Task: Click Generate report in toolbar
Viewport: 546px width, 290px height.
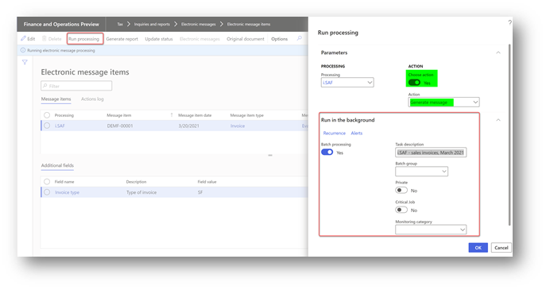Action: coord(122,39)
